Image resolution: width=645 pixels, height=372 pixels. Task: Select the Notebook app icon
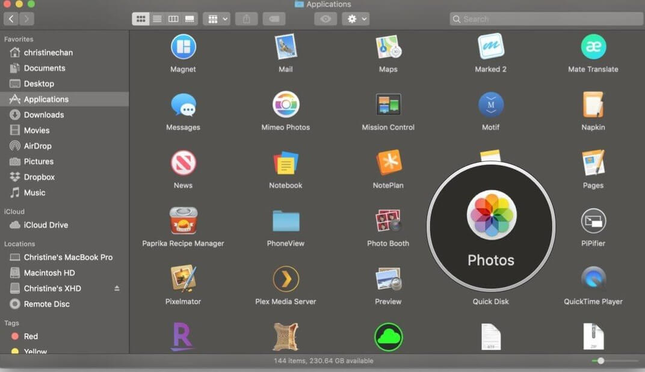tap(285, 163)
